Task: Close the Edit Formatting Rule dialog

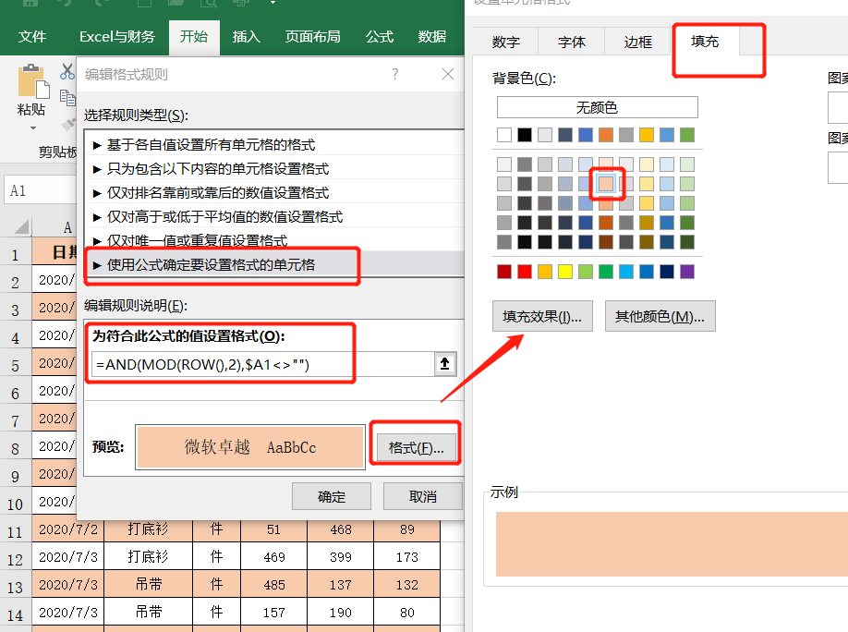Action: [448, 74]
